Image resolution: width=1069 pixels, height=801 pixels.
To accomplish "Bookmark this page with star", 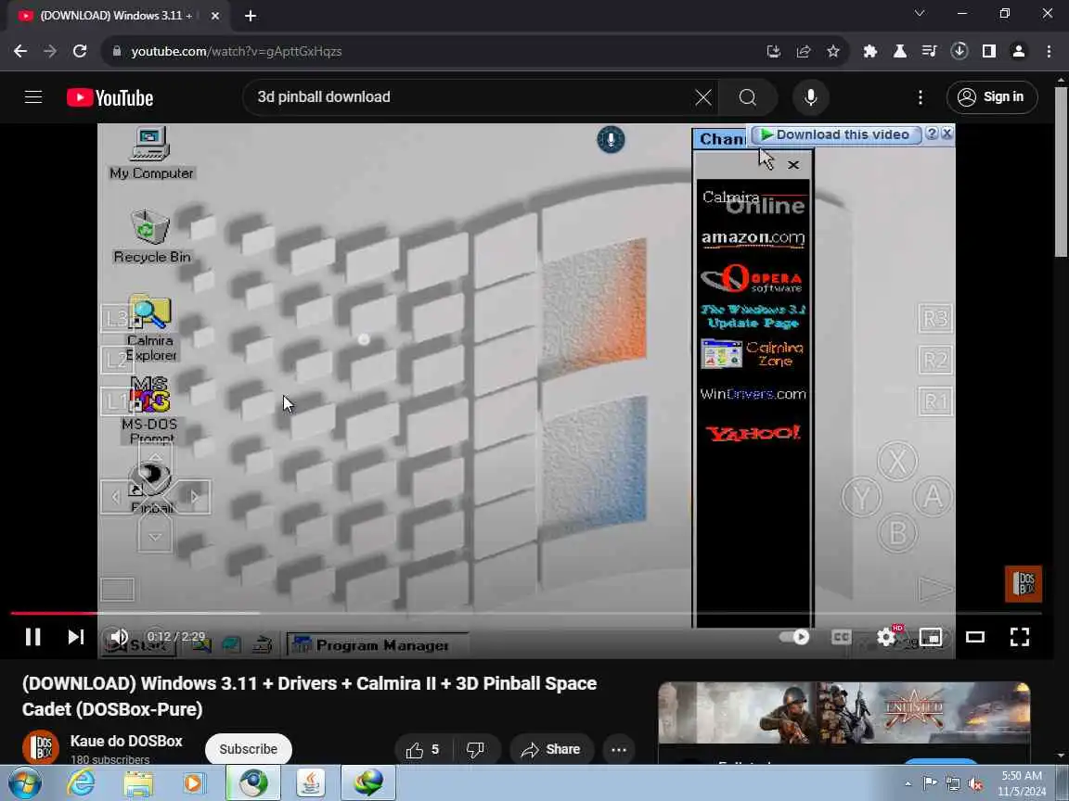I will tap(833, 51).
